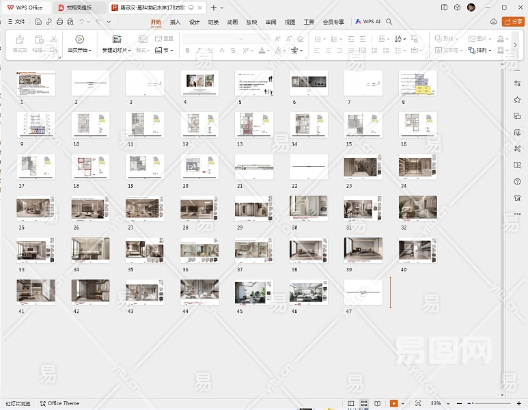Image resolution: width=528 pixels, height=410 pixels.
Task: Click the 当页开始 slideshow play icon
Action: click(80, 40)
